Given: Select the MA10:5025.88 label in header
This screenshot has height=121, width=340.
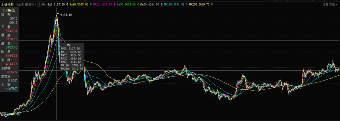Looking at the screenshot, I should coord(79,4).
